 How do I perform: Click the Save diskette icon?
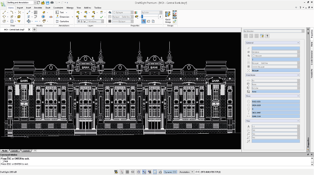[48, 3]
